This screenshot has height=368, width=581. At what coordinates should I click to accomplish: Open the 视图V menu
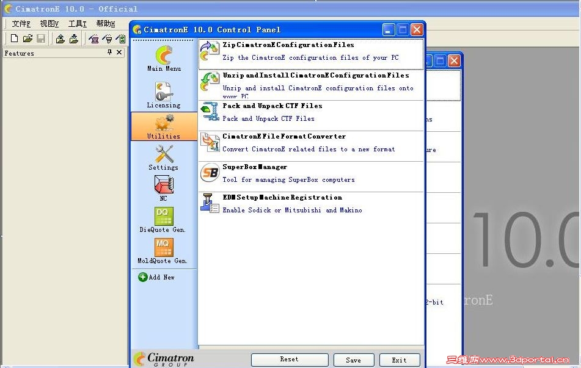coord(49,24)
